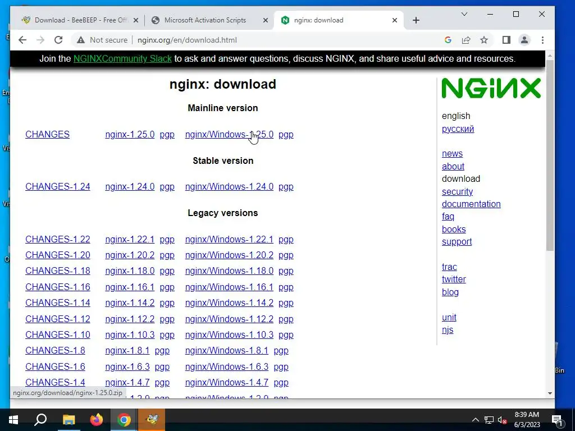Open the security sidebar link

pos(457,192)
